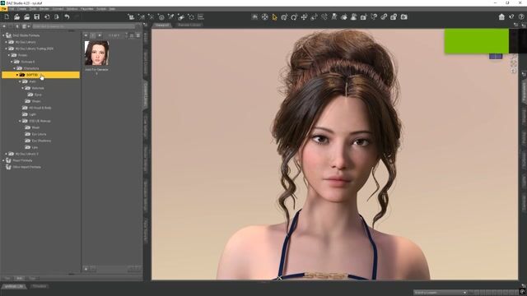Click the New scene icon
This screenshot has height=296, width=527.
click(7, 16)
